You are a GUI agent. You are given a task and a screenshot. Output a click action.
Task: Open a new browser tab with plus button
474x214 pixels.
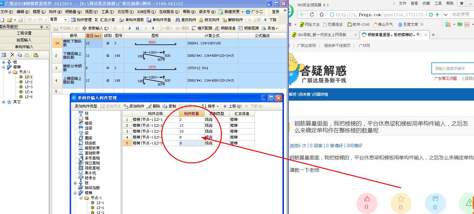(433, 35)
